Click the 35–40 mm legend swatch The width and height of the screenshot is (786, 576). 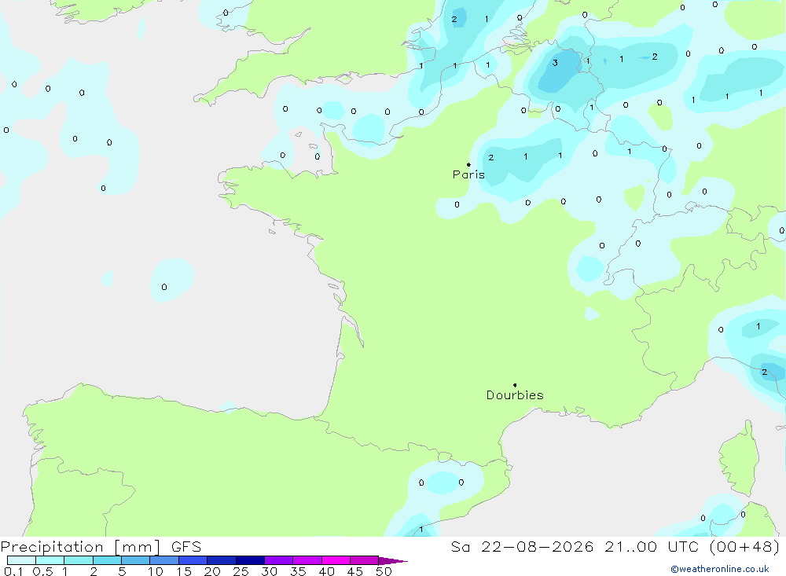pos(307,560)
